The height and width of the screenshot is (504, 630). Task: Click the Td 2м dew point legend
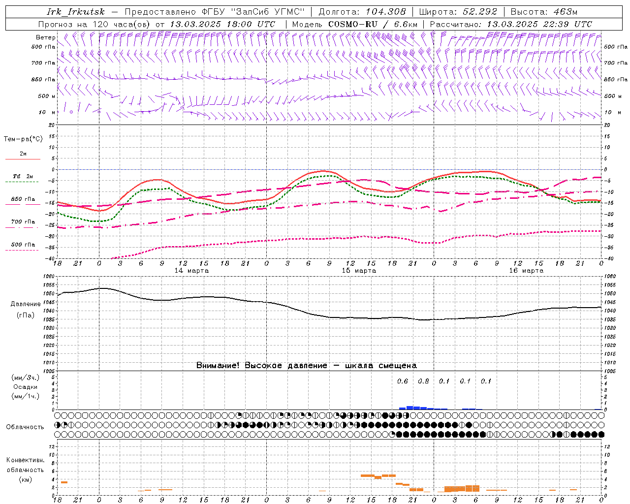(23, 178)
